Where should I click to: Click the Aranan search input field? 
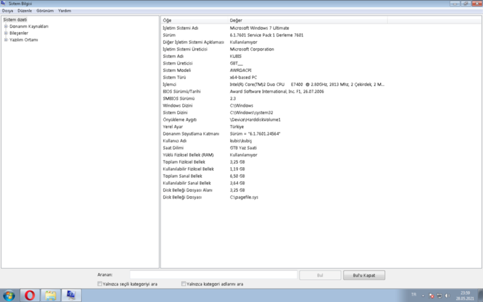coord(214,275)
